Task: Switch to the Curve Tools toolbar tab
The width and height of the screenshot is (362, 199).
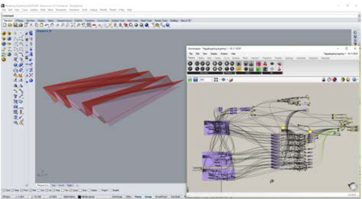Action: (x=103, y=21)
